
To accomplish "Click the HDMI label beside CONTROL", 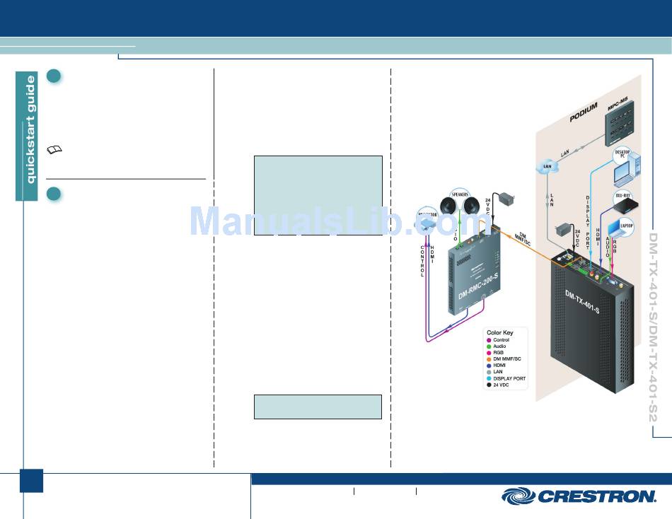I will (432, 254).
